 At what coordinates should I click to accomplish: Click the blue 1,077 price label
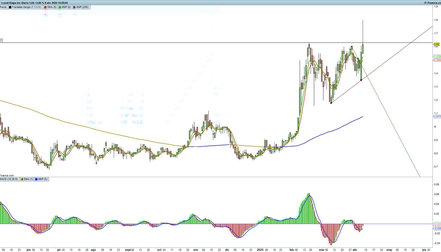point(438,116)
